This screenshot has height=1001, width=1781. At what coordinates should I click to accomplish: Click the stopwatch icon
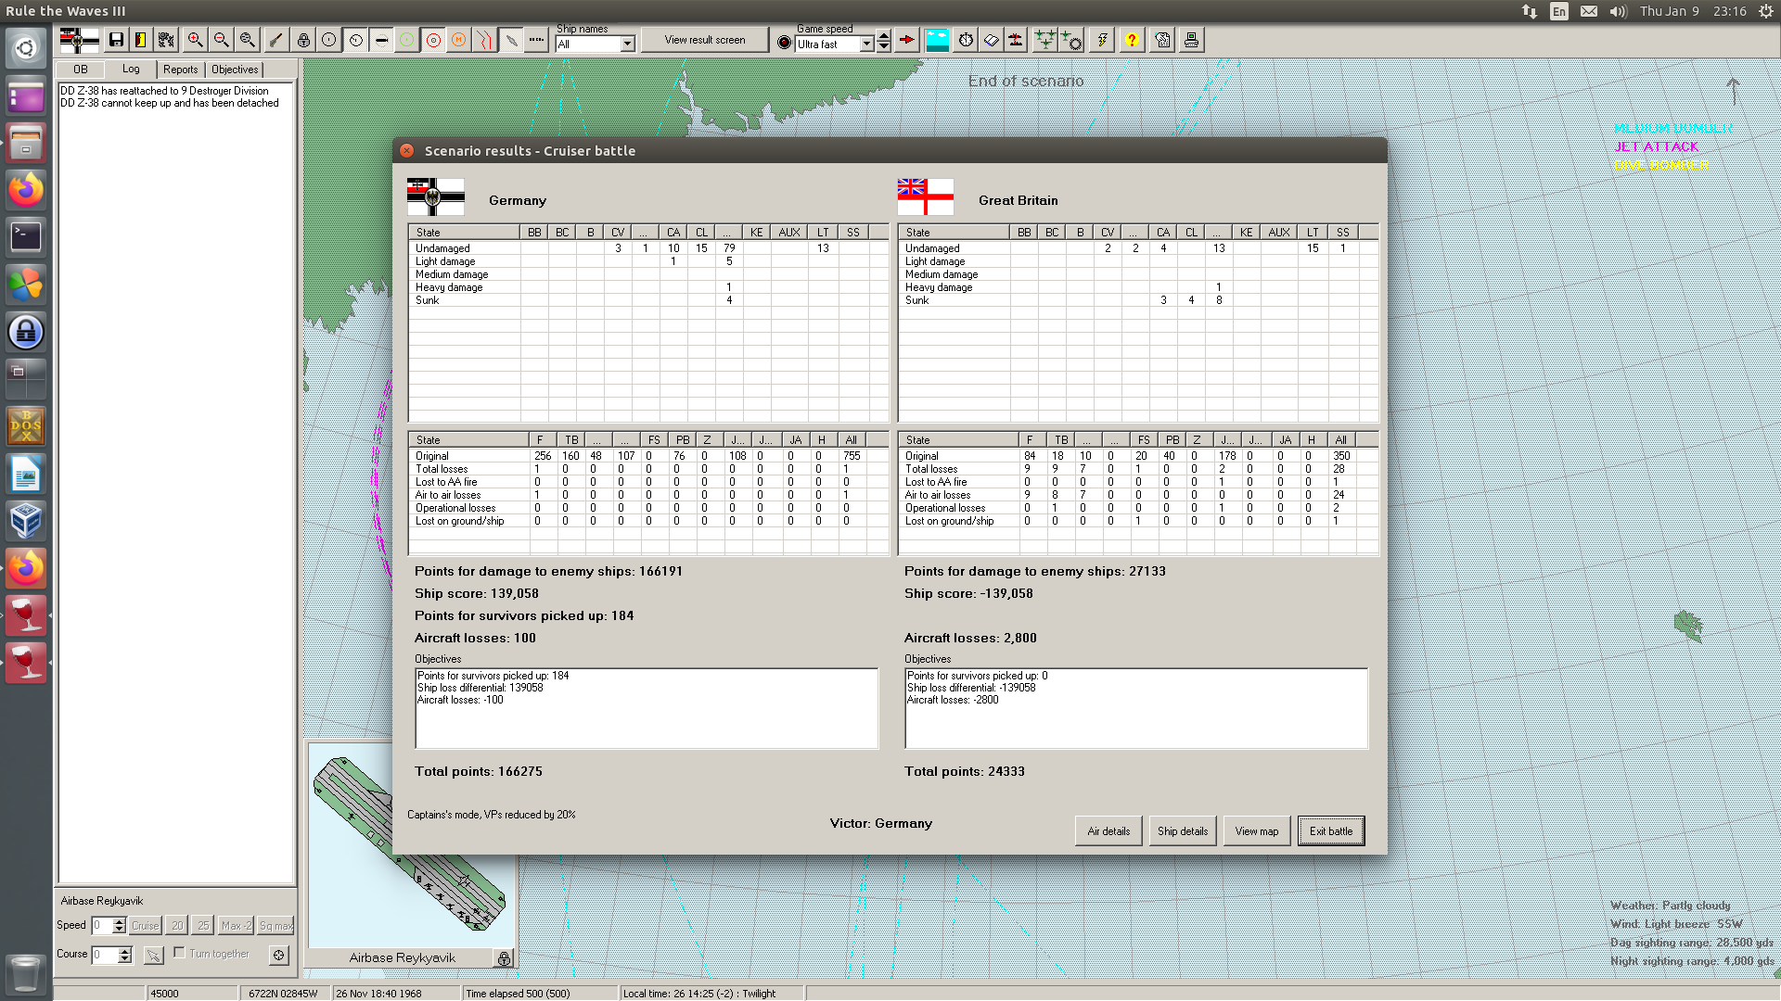(x=966, y=40)
